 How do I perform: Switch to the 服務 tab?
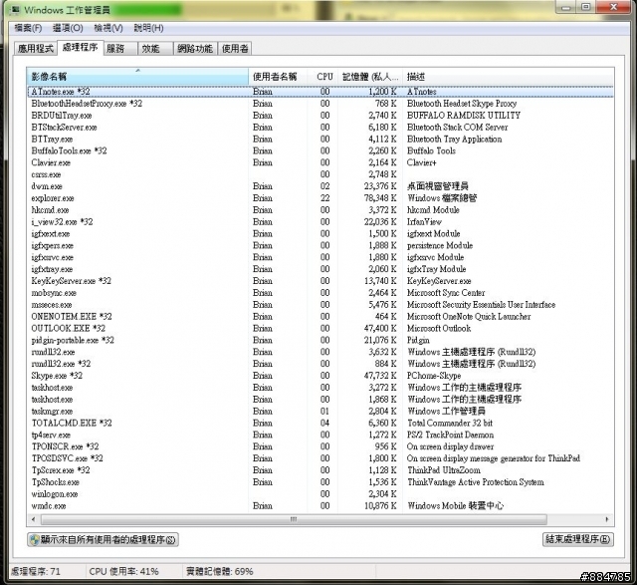pyautogui.click(x=120, y=49)
